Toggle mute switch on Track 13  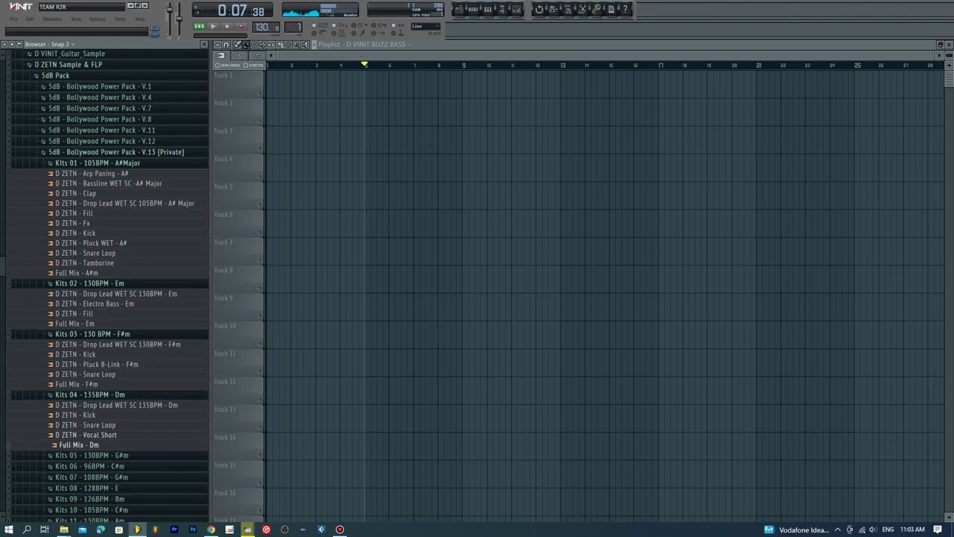[259, 427]
